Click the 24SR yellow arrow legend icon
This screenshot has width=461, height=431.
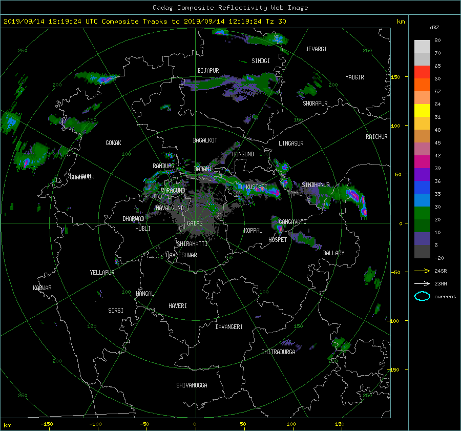(422, 271)
